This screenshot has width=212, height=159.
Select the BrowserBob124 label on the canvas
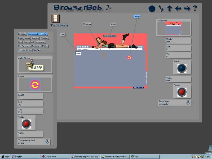(110, 36)
